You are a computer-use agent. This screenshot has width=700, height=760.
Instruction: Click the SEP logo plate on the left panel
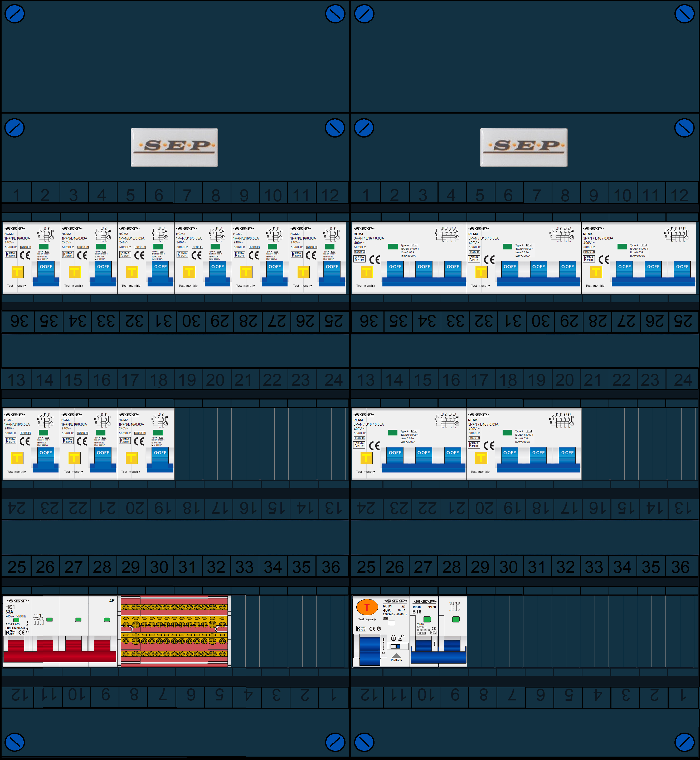(x=174, y=147)
